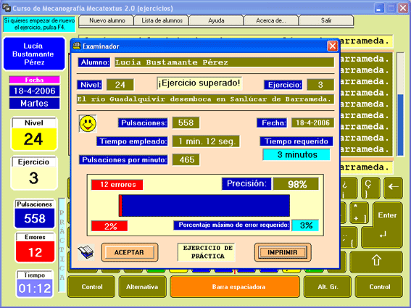Click the smiley face icon
Screen dimensions: 411x308
(x=88, y=123)
